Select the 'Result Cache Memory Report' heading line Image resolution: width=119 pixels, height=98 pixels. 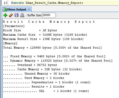click(49, 22)
